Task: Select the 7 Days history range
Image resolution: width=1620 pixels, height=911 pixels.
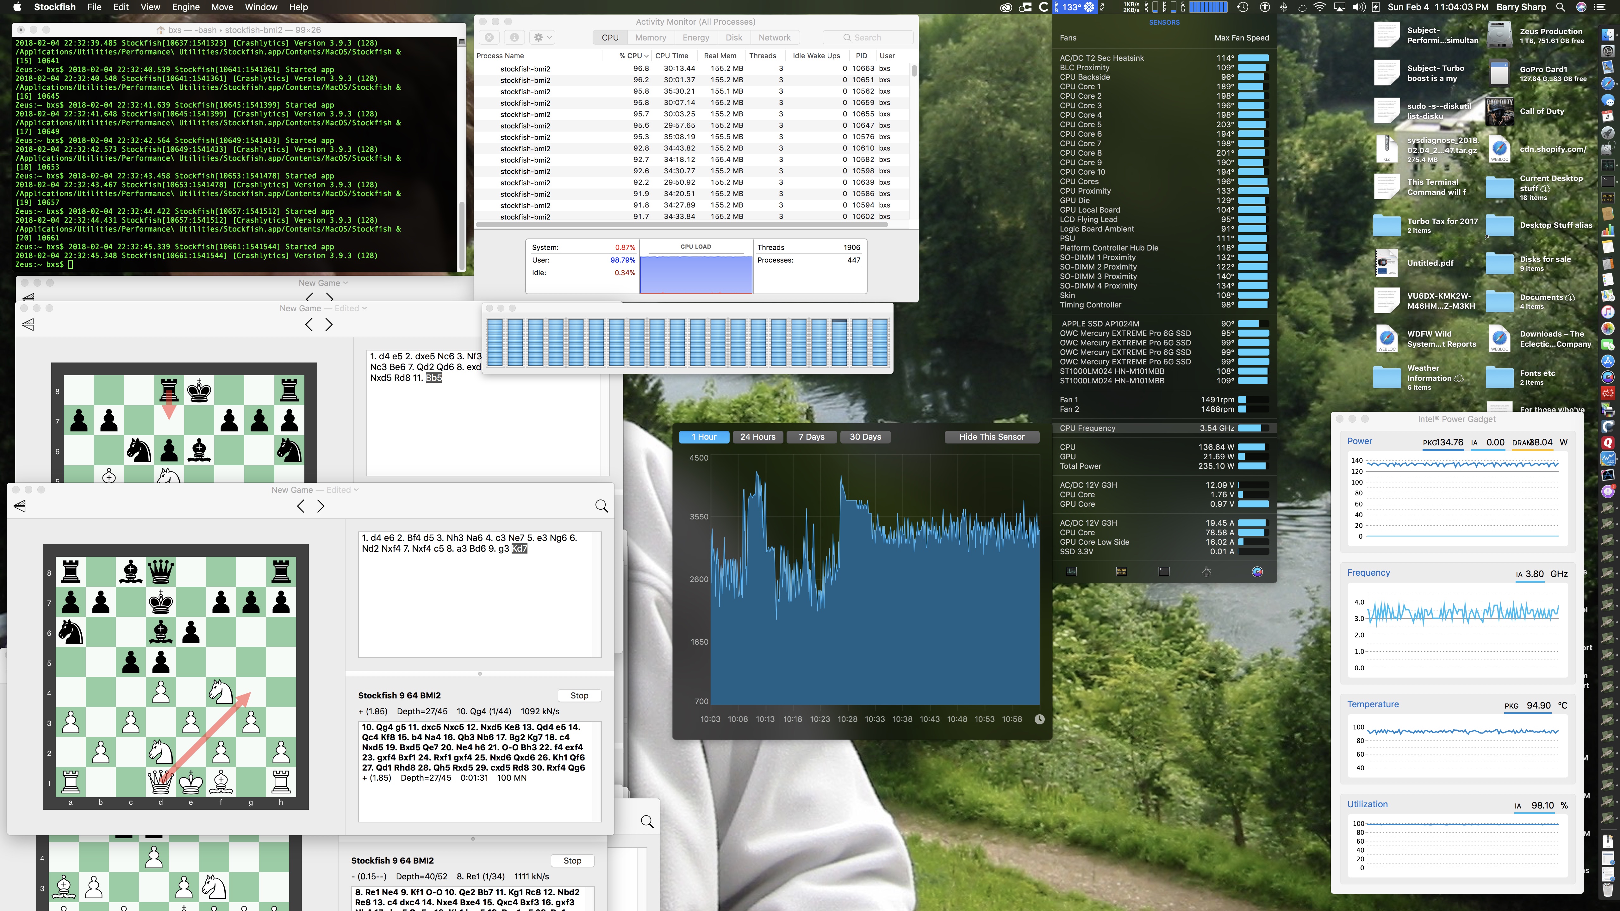Action: click(811, 437)
